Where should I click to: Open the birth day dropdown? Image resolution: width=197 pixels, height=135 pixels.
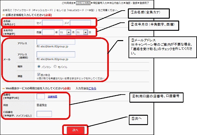click(81, 32)
